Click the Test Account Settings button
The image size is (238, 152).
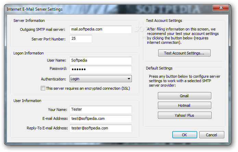point(184,53)
